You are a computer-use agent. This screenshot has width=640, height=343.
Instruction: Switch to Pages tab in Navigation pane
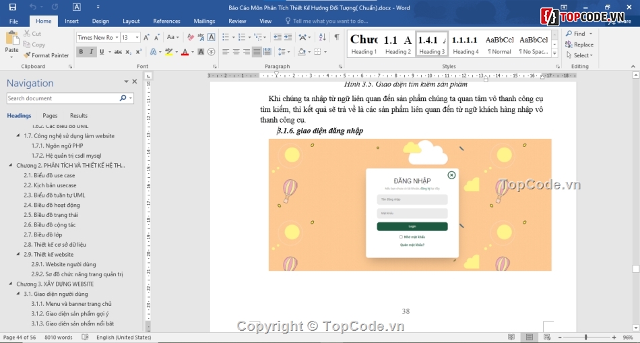pyautogui.click(x=50, y=116)
